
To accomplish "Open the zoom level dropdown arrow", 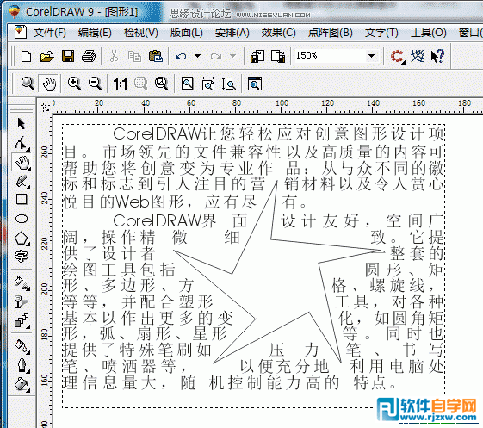I will click(372, 56).
